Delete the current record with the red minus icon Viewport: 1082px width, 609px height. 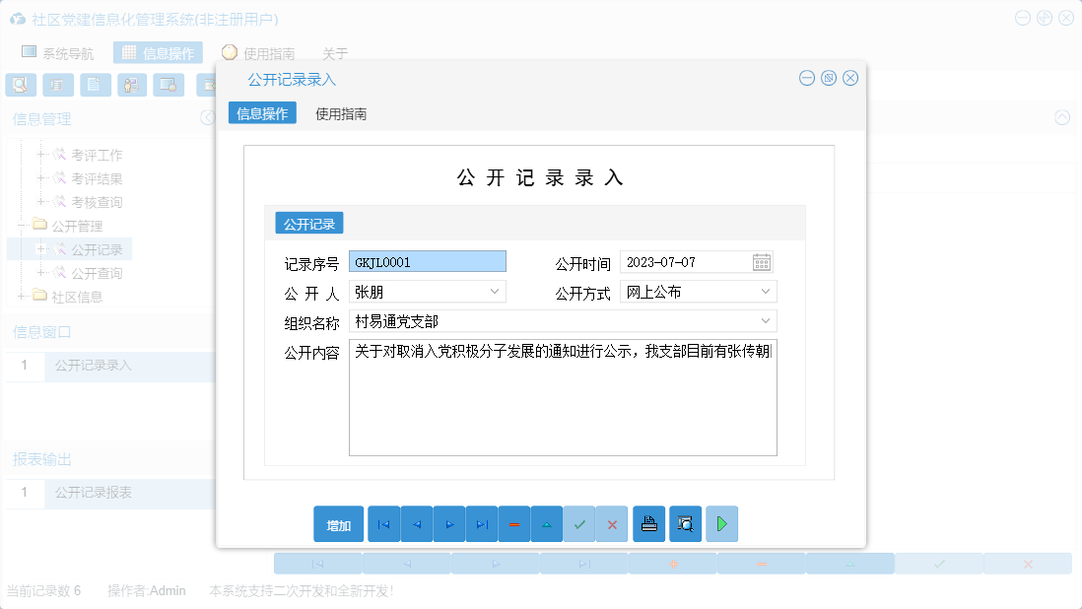click(x=514, y=523)
